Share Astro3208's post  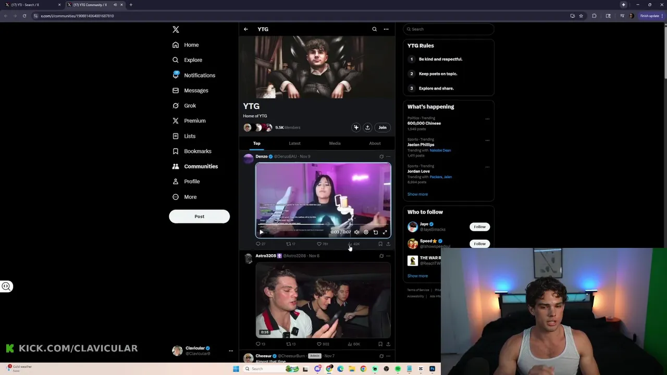388,344
